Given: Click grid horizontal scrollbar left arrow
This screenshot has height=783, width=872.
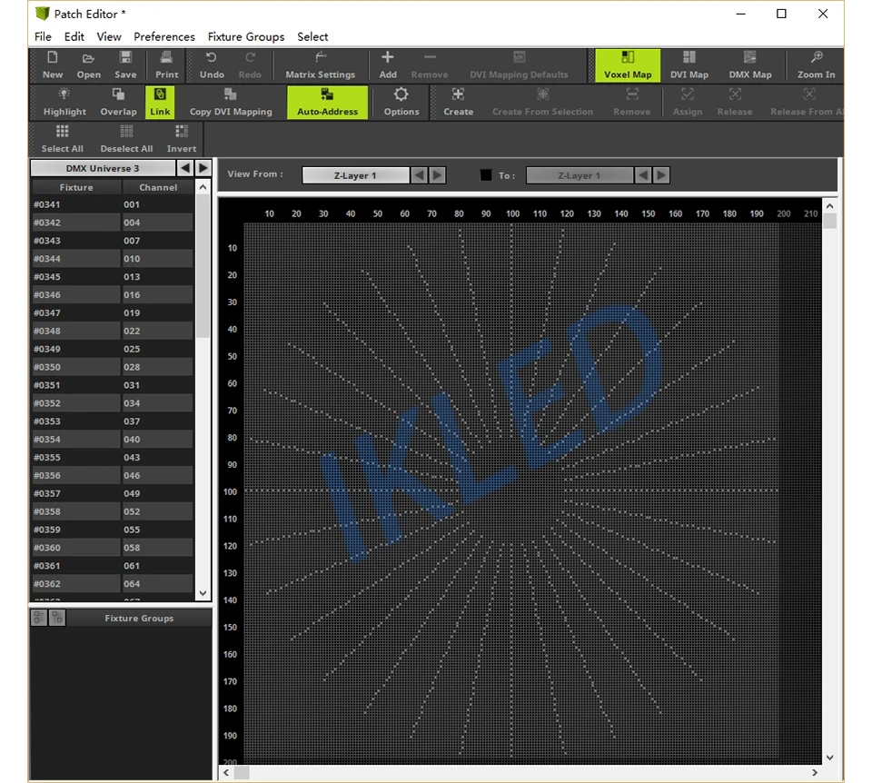Looking at the screenshot, I should (x=226, y=772).
